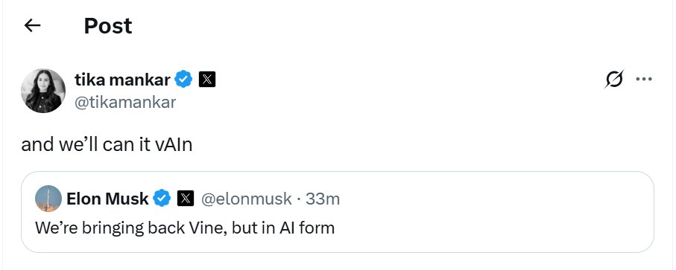
Task: Open tika mankar's profile picture
Action: [x=43, y=91]
